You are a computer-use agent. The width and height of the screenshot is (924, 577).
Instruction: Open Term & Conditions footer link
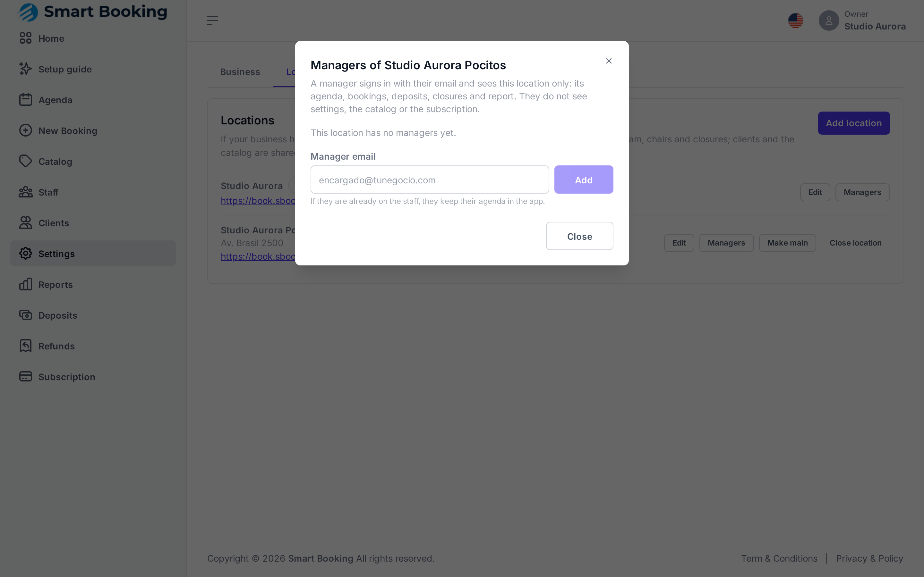coord(779,558)
